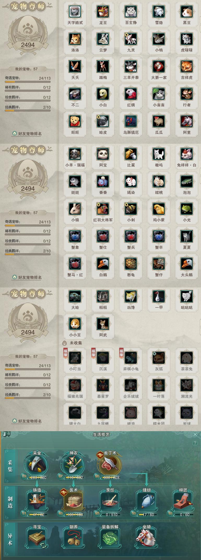201x560 pixels.
Task: Select the 龙豆 dragon pet icon
Action: pyautogui.click(x=103, y=12)
